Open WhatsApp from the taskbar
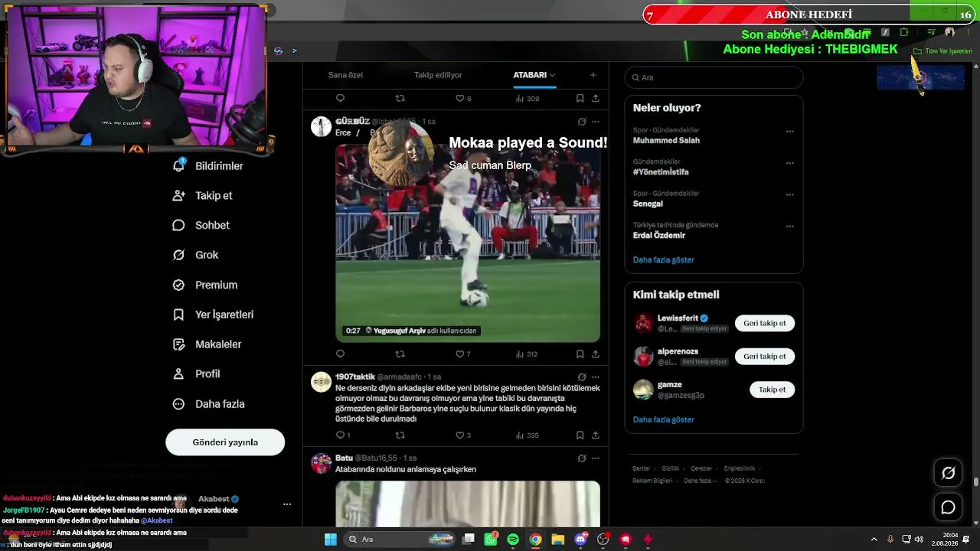This screenshot has width=980, height=551. [491, 539]
